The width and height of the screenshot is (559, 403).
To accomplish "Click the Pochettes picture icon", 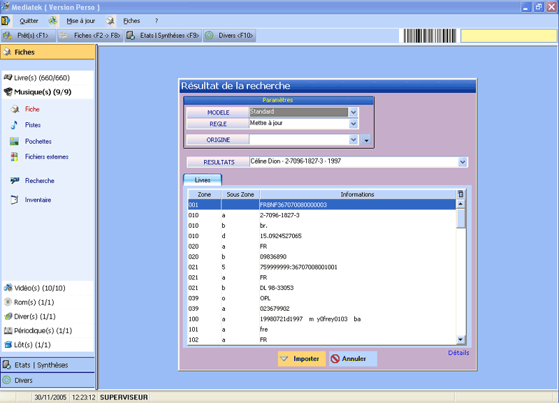I will (14, 142).
